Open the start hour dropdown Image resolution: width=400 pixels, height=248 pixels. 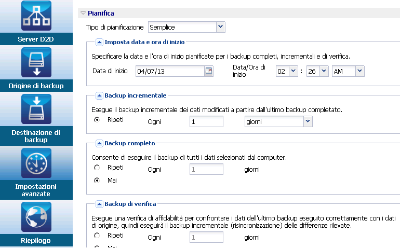click(293, 71)
